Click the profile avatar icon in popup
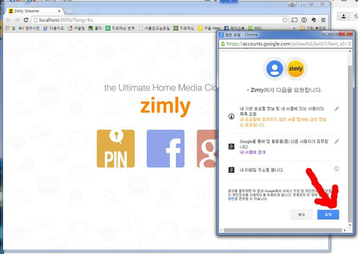358x254 pixels. pyautogui.click(x=275, y=69)
